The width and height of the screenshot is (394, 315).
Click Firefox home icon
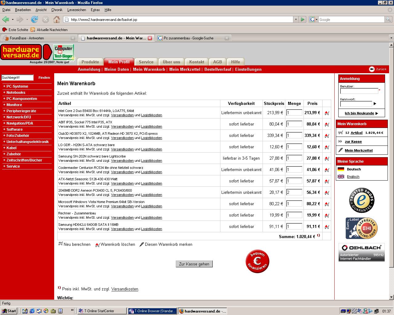point(56,19)
